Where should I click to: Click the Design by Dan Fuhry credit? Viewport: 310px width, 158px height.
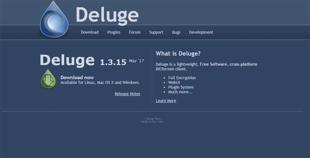pyautogui.click(x=152, y=122)
